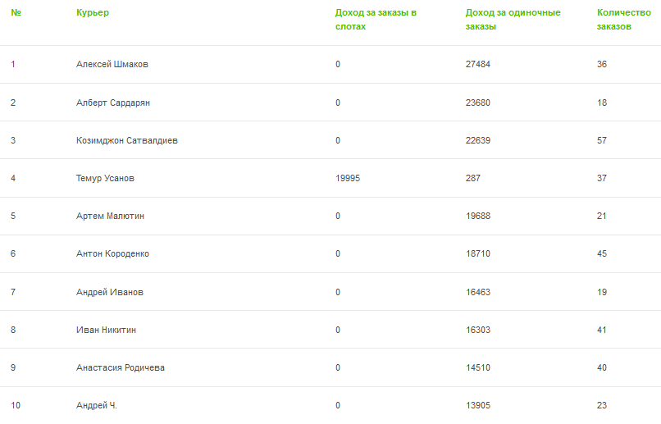Click on courier Темур Усанов
Image resolution: width=661 pixels, height=424 pixels.
point(105,178)
